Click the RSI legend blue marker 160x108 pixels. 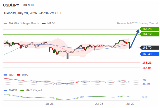[5, 75]
